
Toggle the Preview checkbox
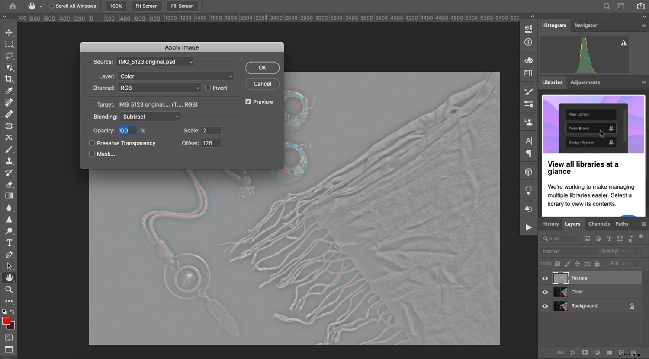pyautogui.click(x=248, y=101)
